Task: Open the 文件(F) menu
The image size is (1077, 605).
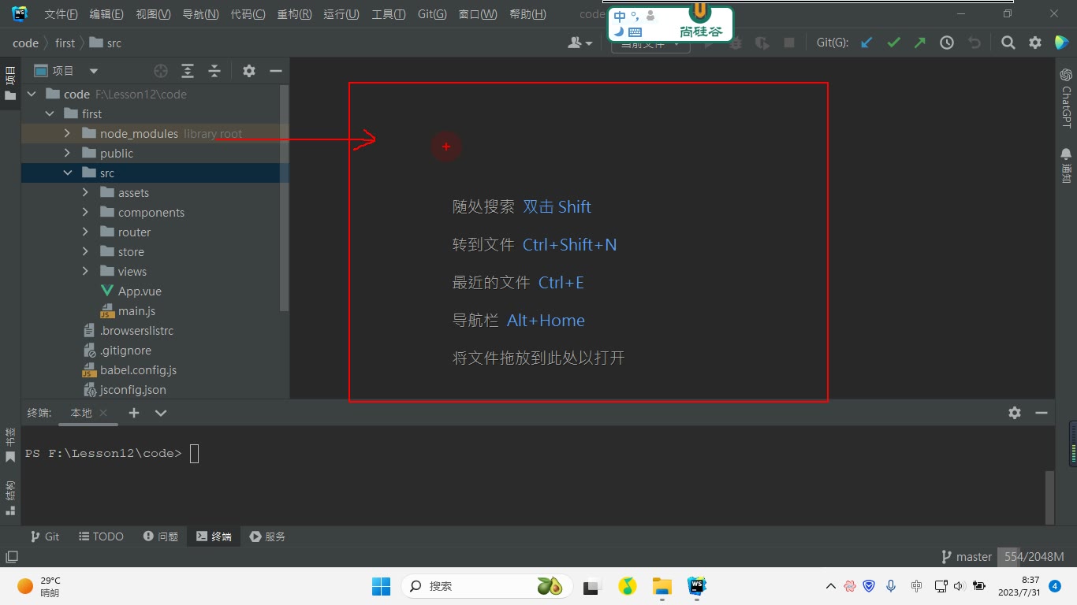Action: point(61,14)
